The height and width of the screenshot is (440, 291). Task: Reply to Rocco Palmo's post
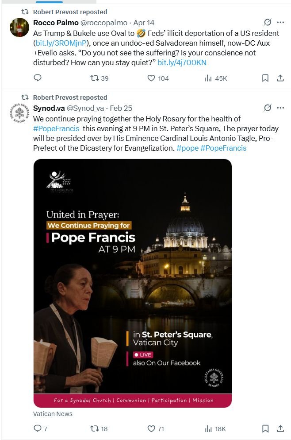click(38, 78)
